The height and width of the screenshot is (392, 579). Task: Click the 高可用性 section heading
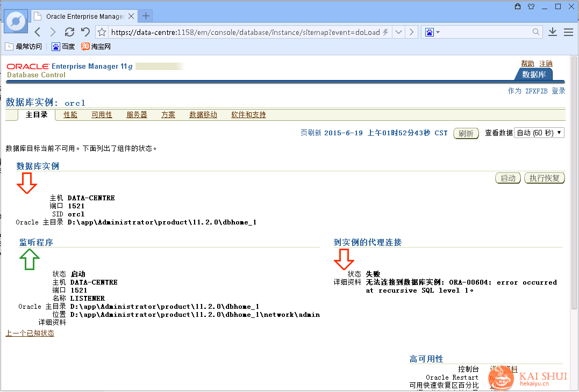tap(426, 359)
